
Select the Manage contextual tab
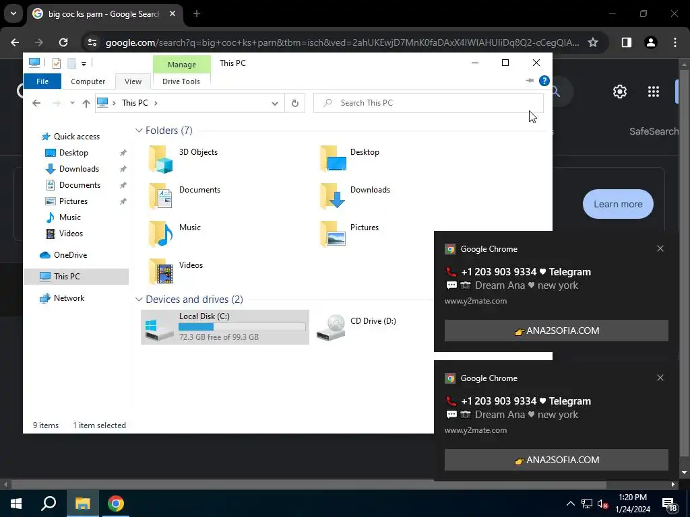tap(182, 65)
